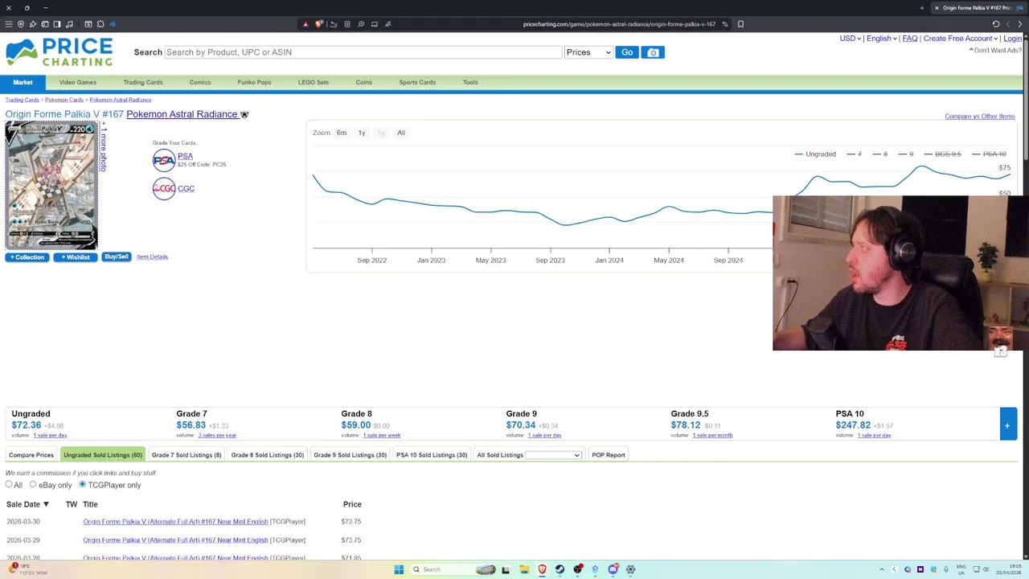Open extensions puzzle icon in toolbar
This screenshot has height=579, width=1029.
[x=100, y=24]
